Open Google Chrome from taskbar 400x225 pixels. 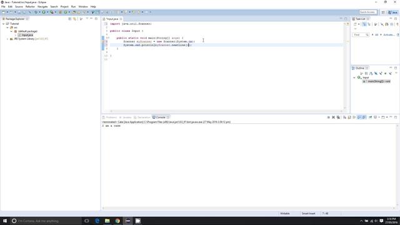point(117,221)
